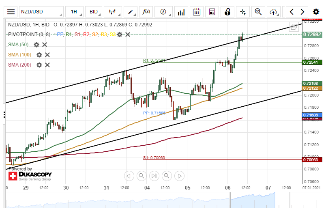Click the calendar icon in toolbar

click(x=197, y=12)
